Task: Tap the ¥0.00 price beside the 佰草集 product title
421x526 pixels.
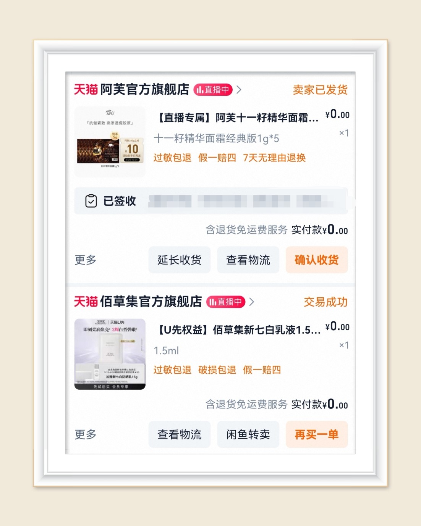Action: 337,326
